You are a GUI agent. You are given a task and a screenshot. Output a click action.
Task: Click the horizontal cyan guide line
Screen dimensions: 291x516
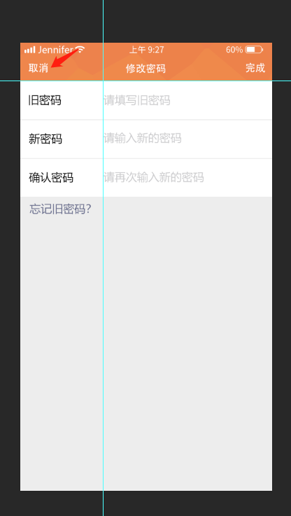tap(197, 81)
